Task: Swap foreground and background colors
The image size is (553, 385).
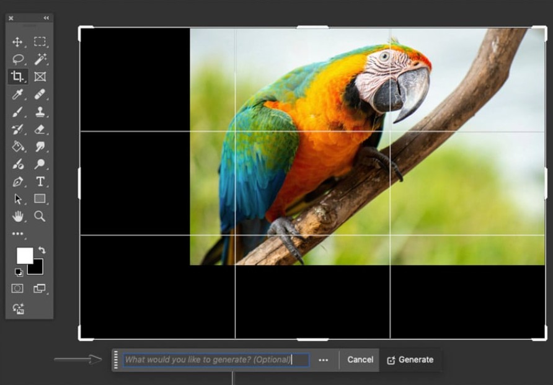Action: pyautogui.click(x=42, y=250)
